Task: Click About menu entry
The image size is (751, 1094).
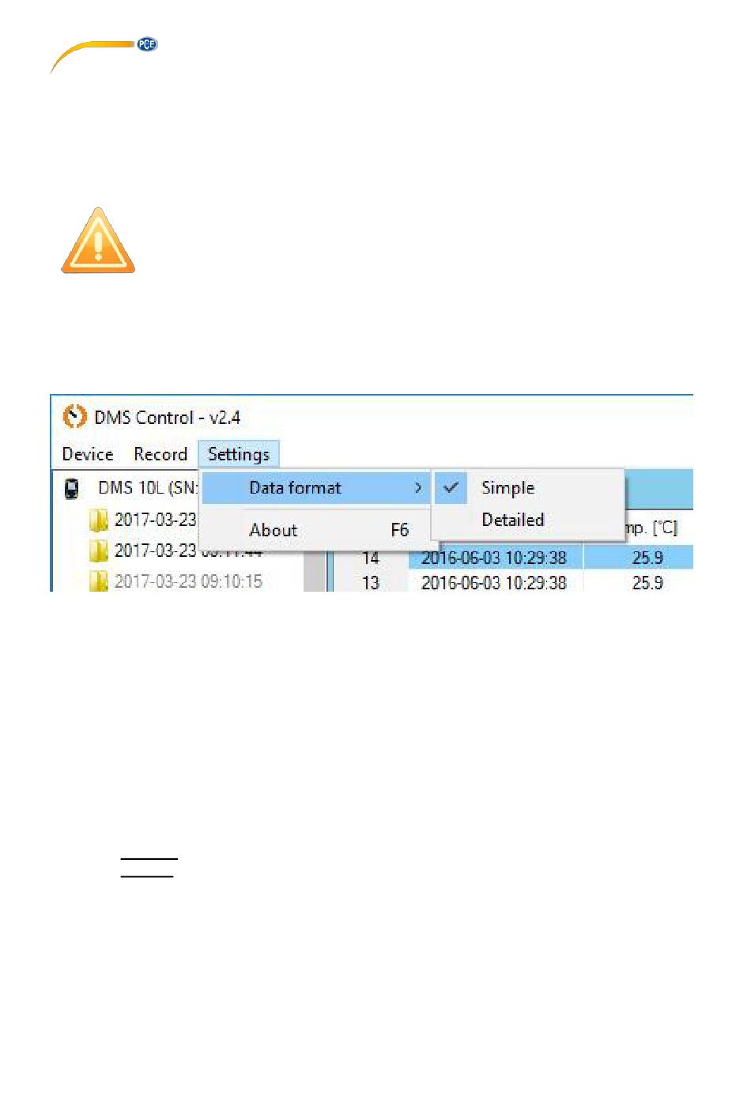Action: coord(274,530)
